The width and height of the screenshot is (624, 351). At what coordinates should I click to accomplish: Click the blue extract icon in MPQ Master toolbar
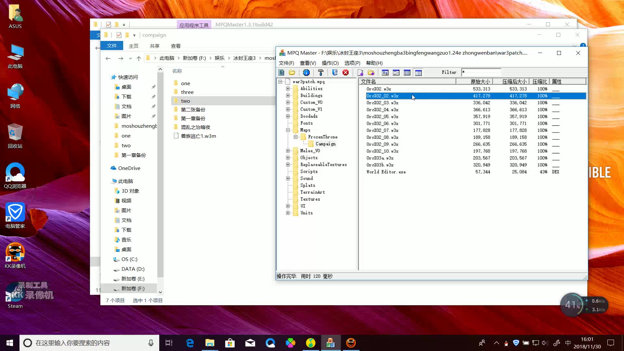[335, 72]
